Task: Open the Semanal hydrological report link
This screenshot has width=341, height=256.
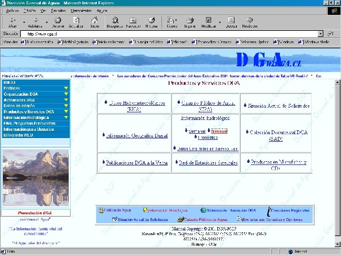Action: (x=197, y=131)
